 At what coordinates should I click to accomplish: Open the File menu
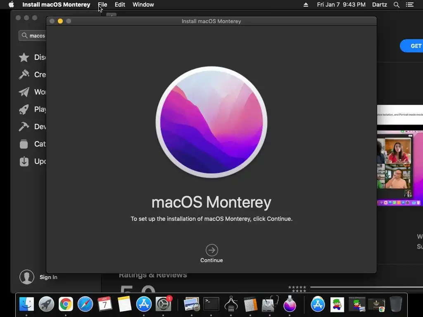pyautogui.click(x=102, y=5)
